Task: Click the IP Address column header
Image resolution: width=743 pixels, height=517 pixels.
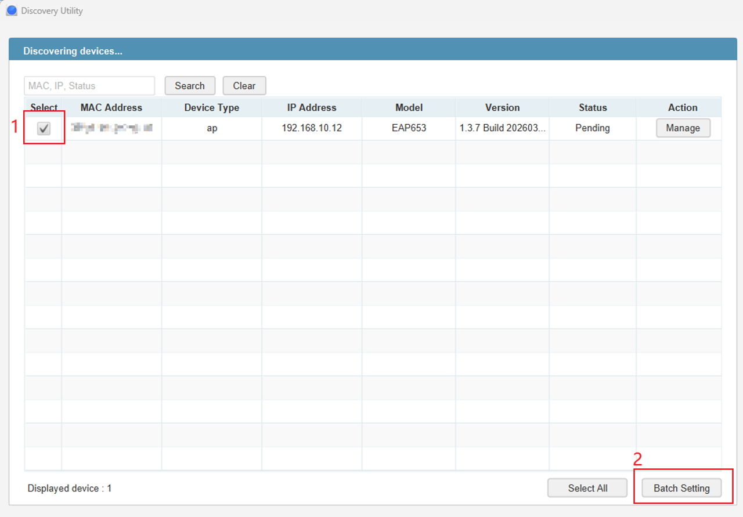Action: (312, 107)
